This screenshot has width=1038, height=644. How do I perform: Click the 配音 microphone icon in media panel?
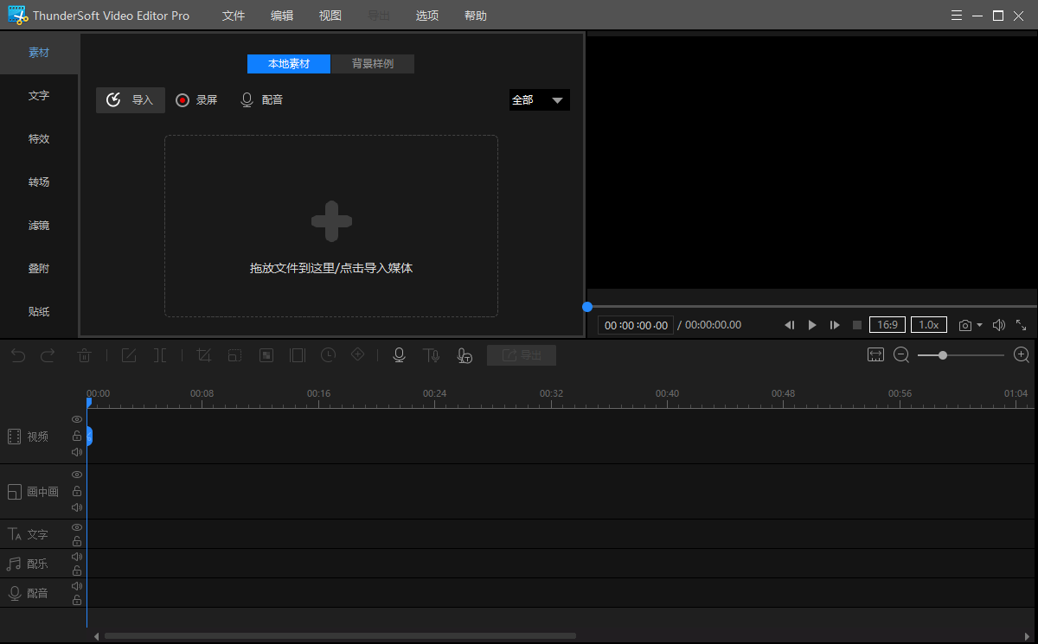pos(247,100)
